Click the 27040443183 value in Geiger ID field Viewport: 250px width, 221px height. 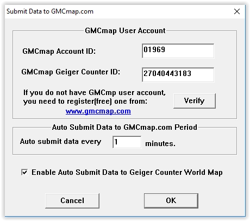[x=167, y=73]
